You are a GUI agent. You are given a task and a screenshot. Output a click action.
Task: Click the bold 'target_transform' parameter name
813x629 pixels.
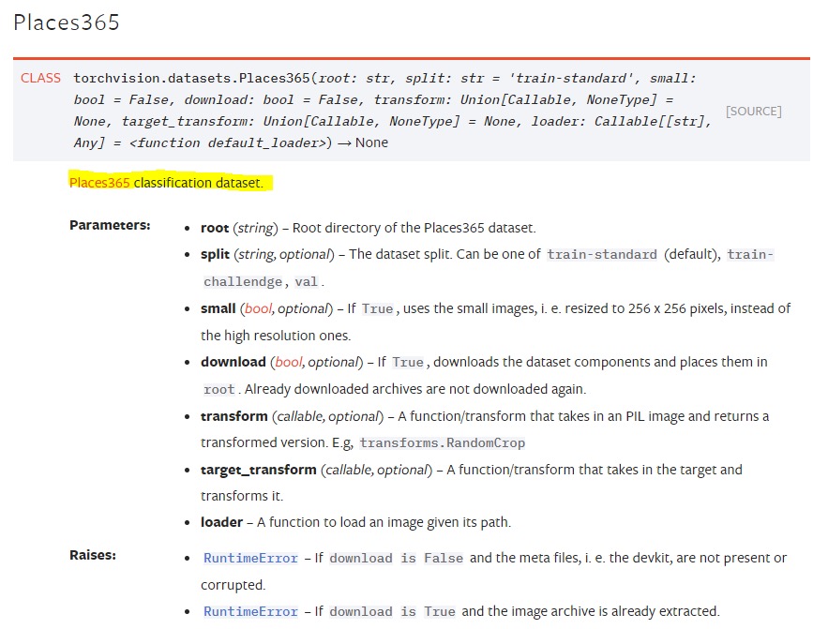tap(259, 470)
